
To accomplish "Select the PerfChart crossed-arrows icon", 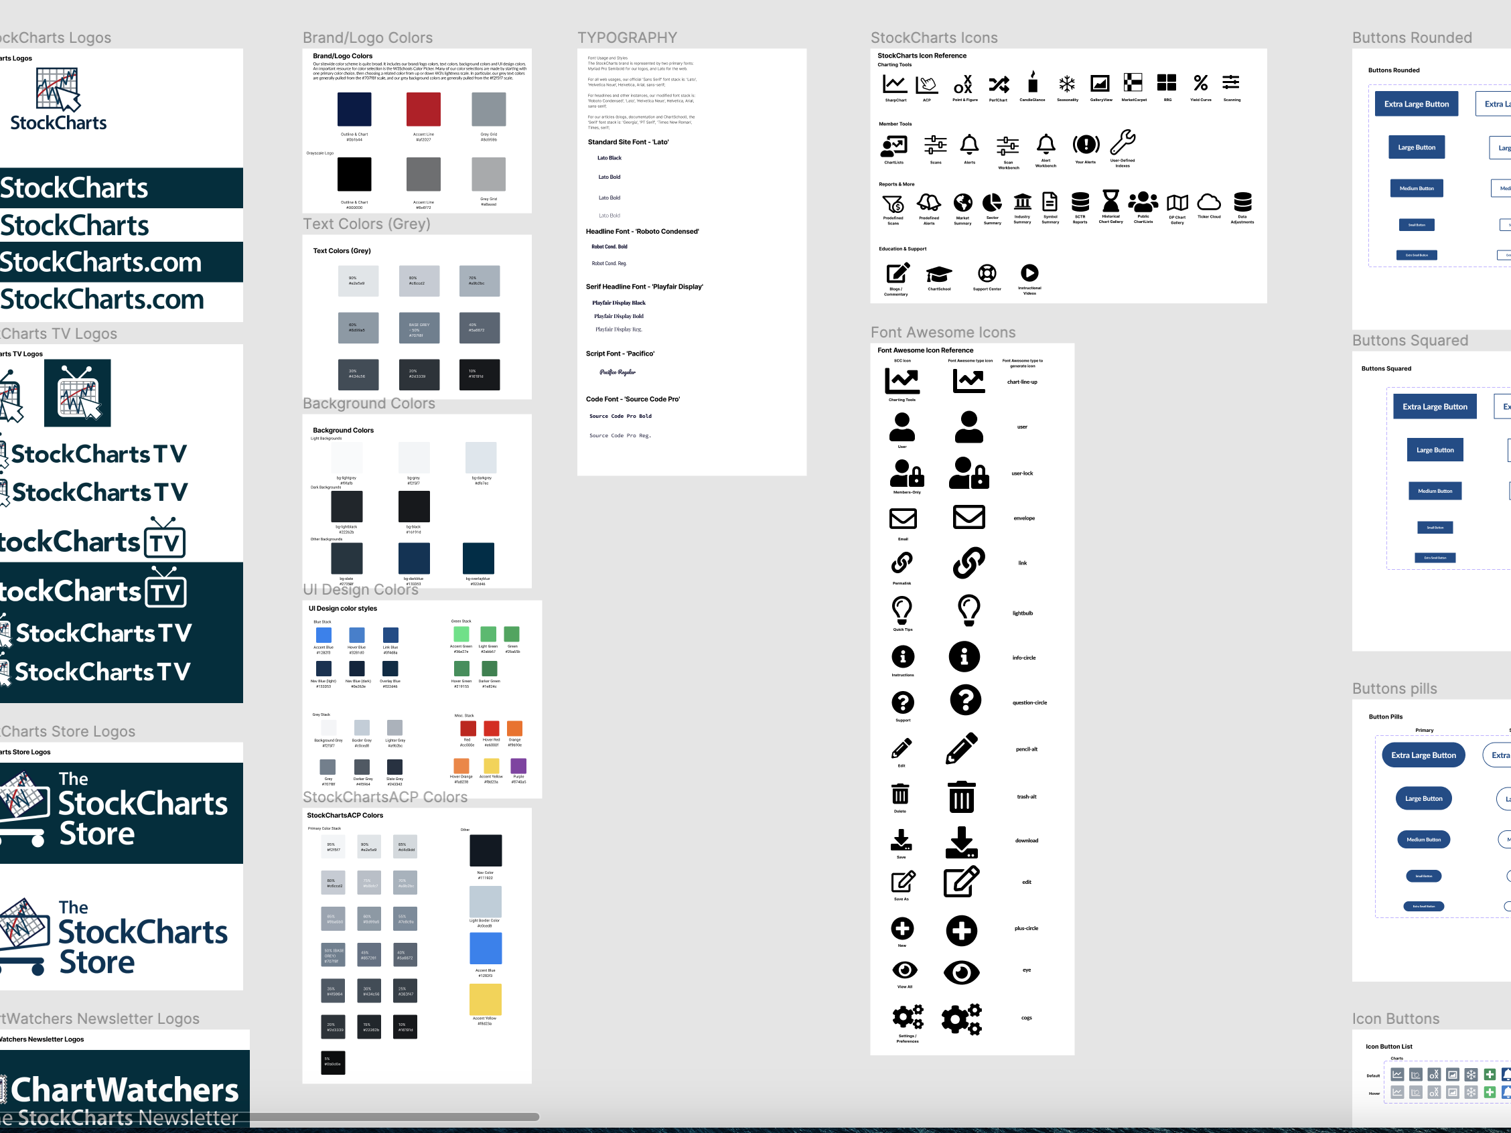I will pyautogui.click(x=999, y=84).
